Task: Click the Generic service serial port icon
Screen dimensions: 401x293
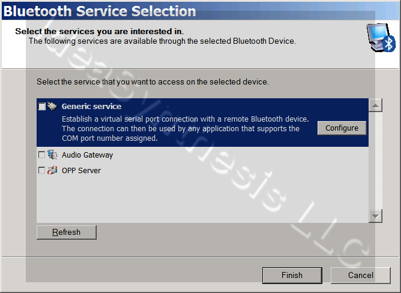Action: [x=52, y=107]
